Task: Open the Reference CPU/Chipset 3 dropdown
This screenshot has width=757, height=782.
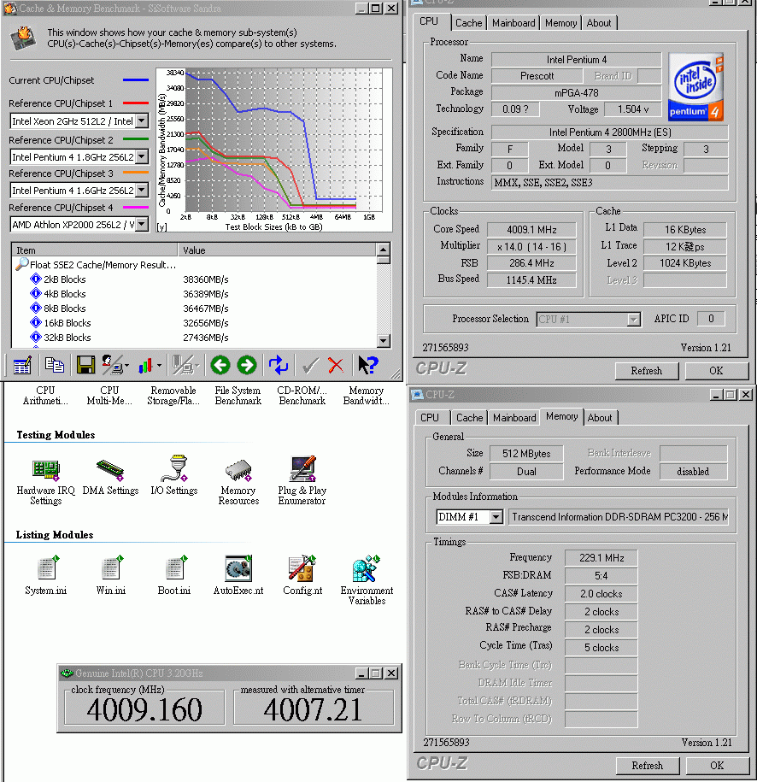Action: (142, 190)
